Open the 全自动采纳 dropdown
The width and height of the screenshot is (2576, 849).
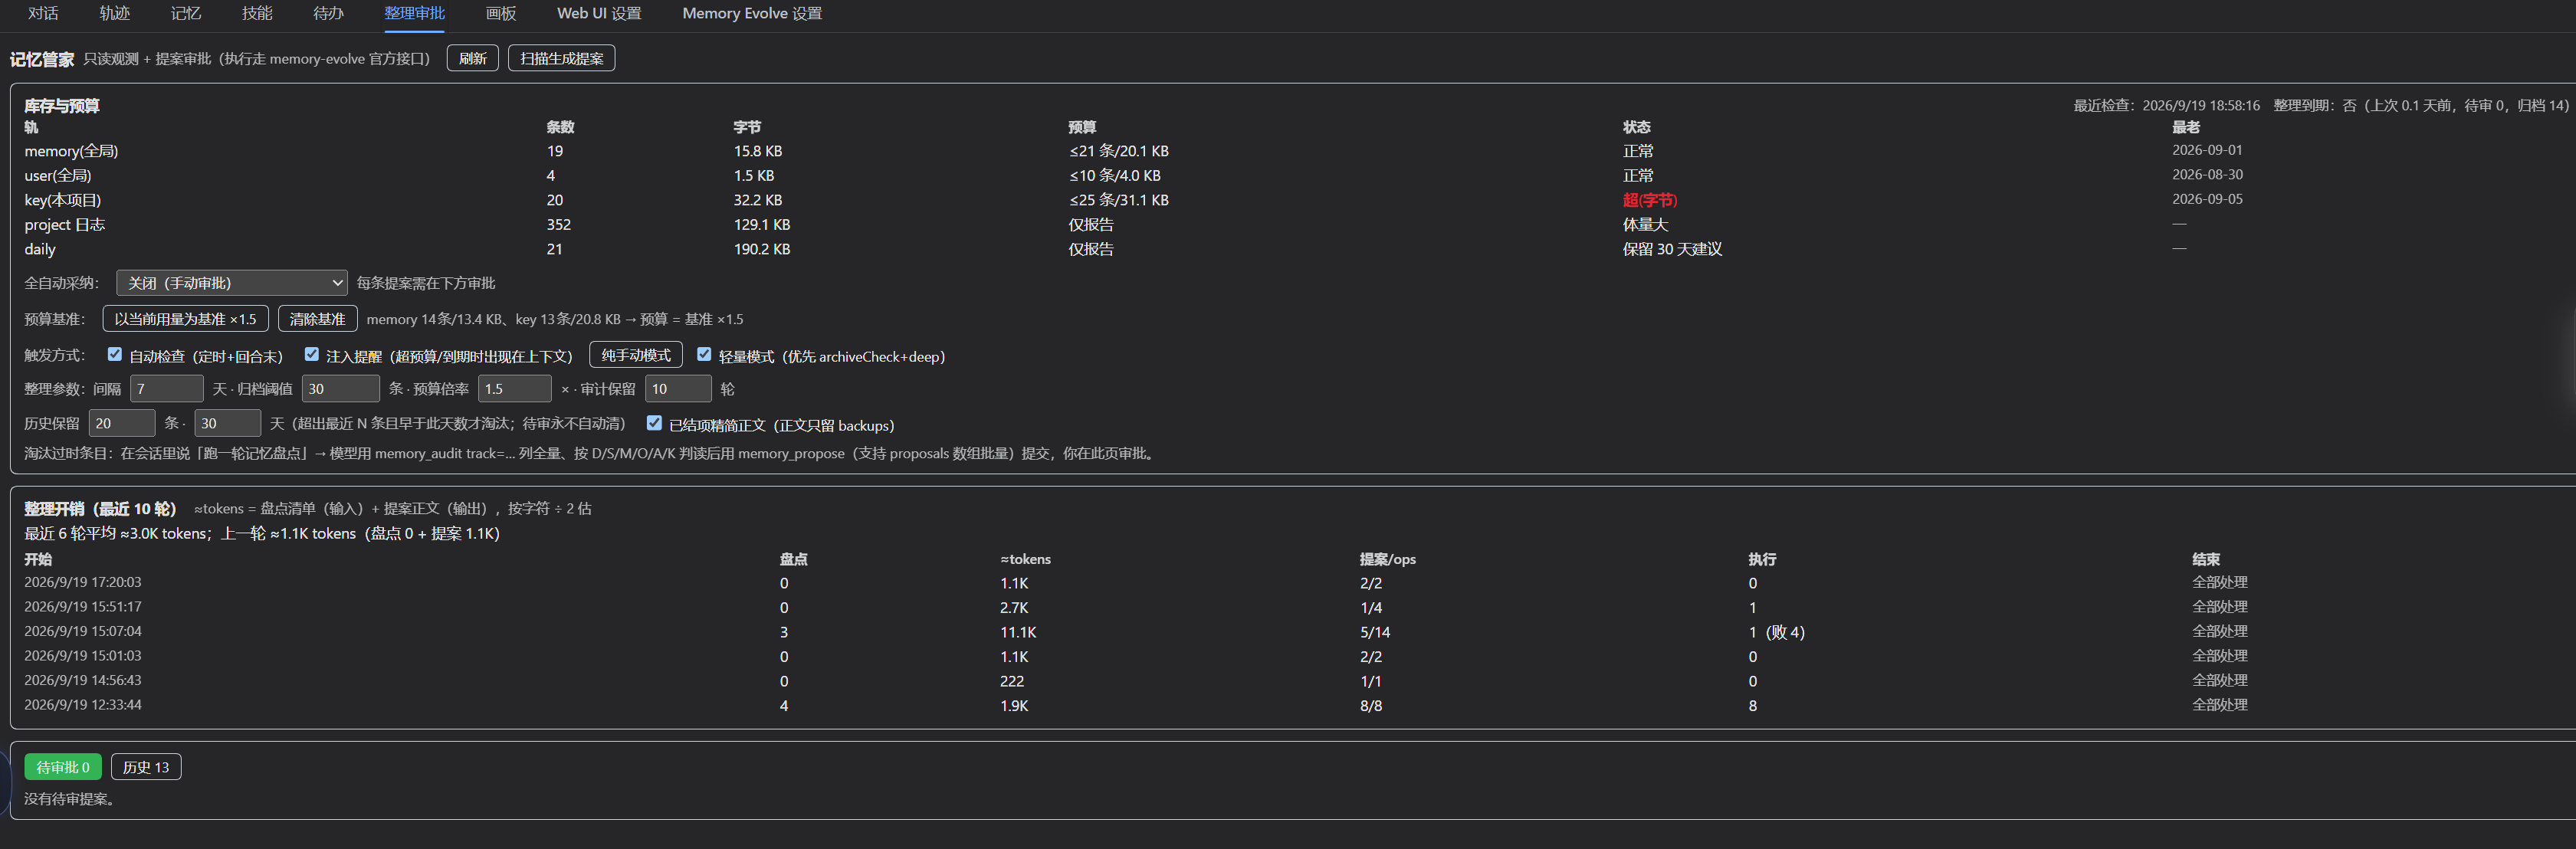(x=231, y=283)
